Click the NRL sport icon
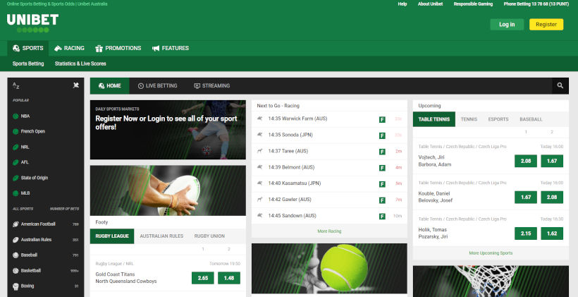This screenshot has height=297, width=578. click(x=16, y=147)
